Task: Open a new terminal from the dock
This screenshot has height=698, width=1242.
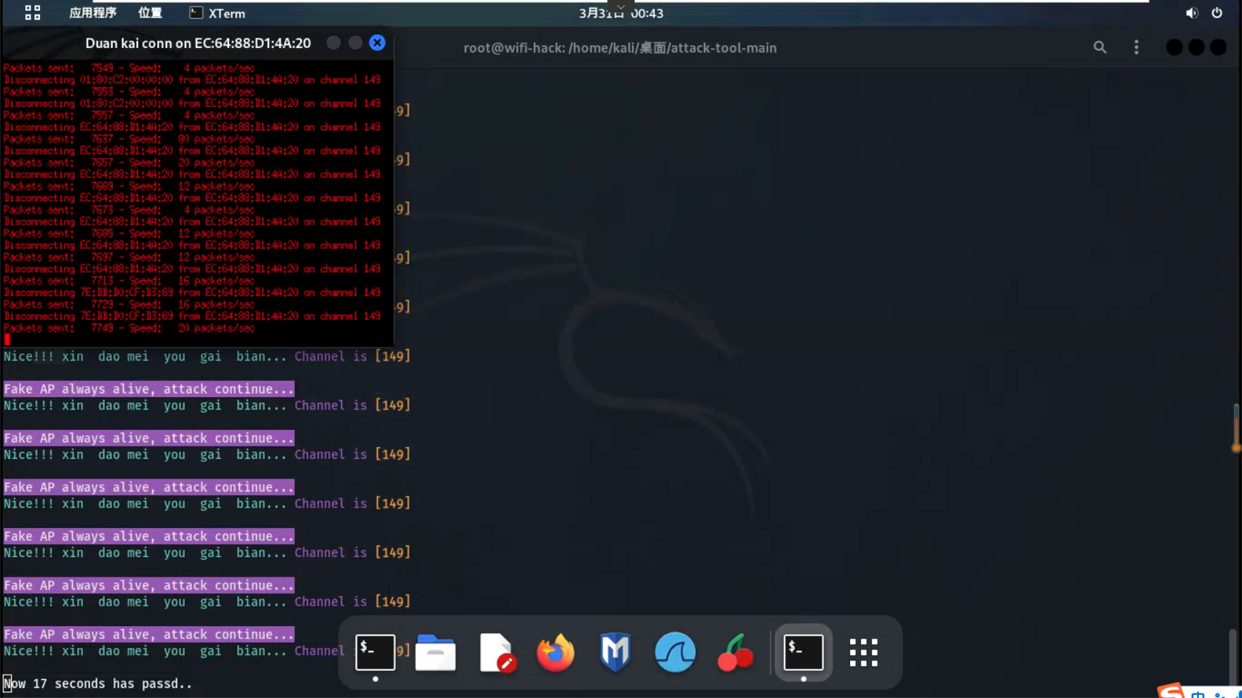Action: coord(374,652)
